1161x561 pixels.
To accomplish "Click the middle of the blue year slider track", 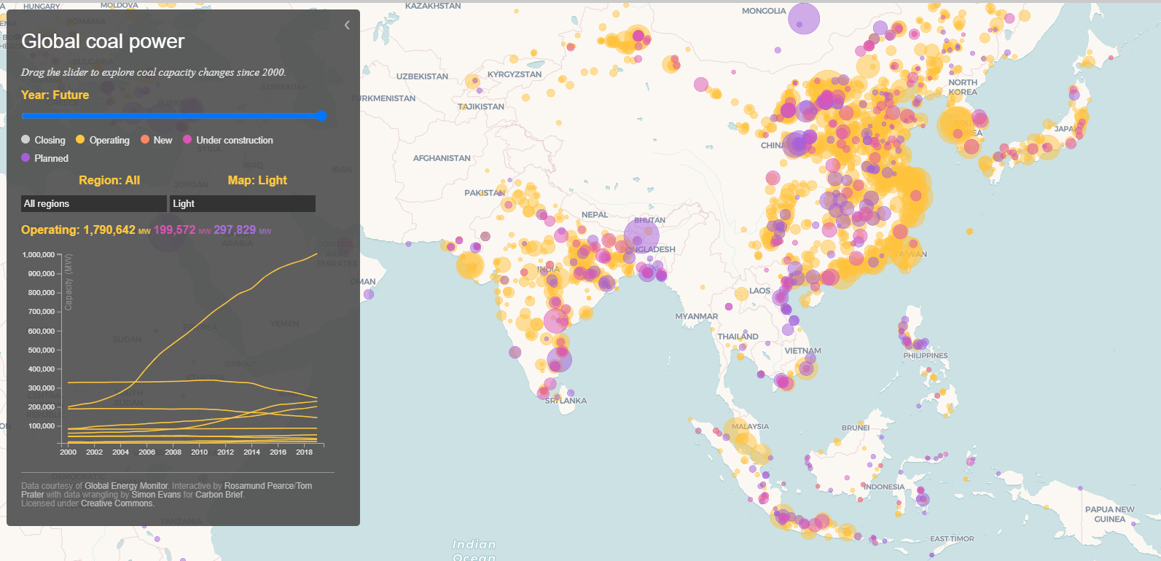I will coord(173,115).
